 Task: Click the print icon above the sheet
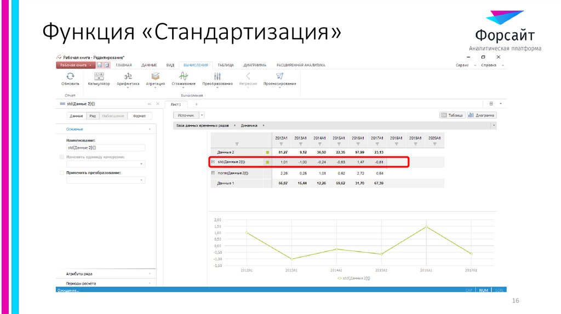point(491,103)
